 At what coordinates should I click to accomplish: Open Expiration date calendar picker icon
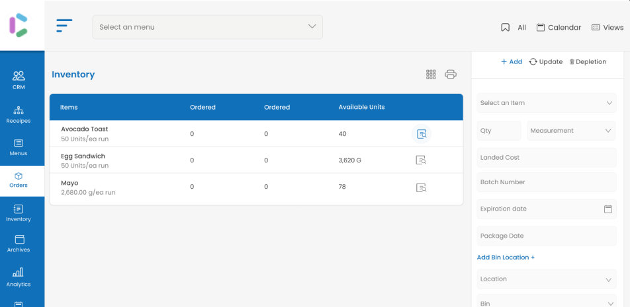(x=608, y=209)
